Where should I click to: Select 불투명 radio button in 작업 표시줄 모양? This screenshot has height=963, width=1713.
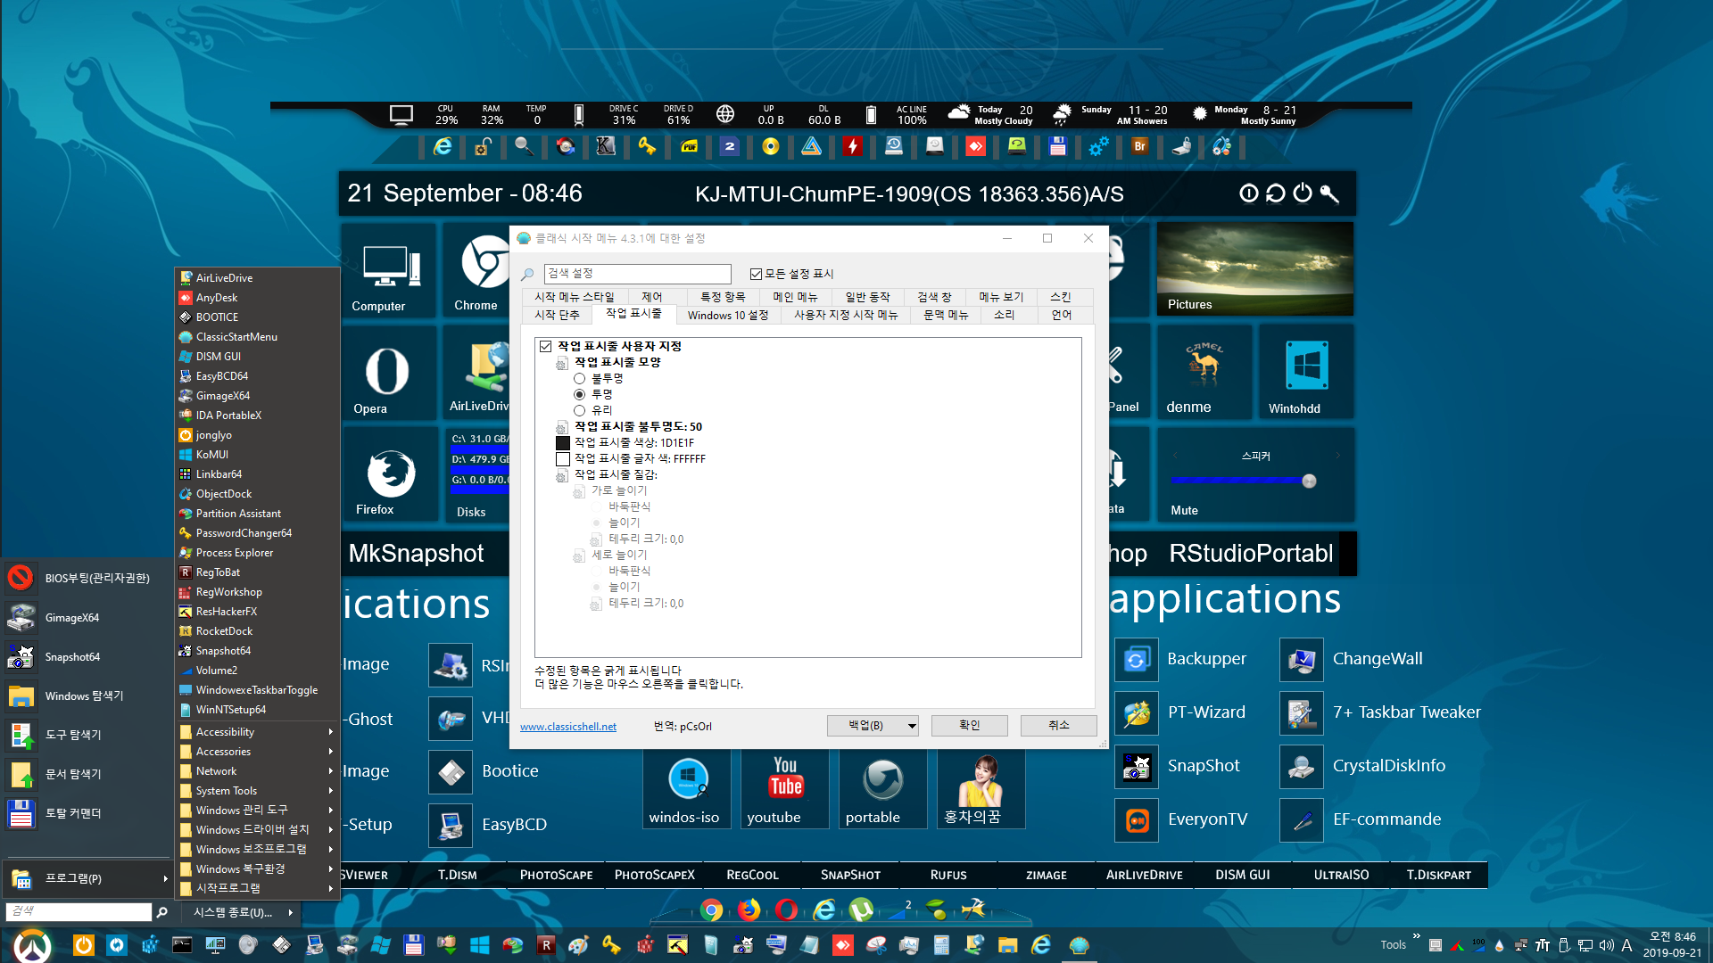coord(580,377)
